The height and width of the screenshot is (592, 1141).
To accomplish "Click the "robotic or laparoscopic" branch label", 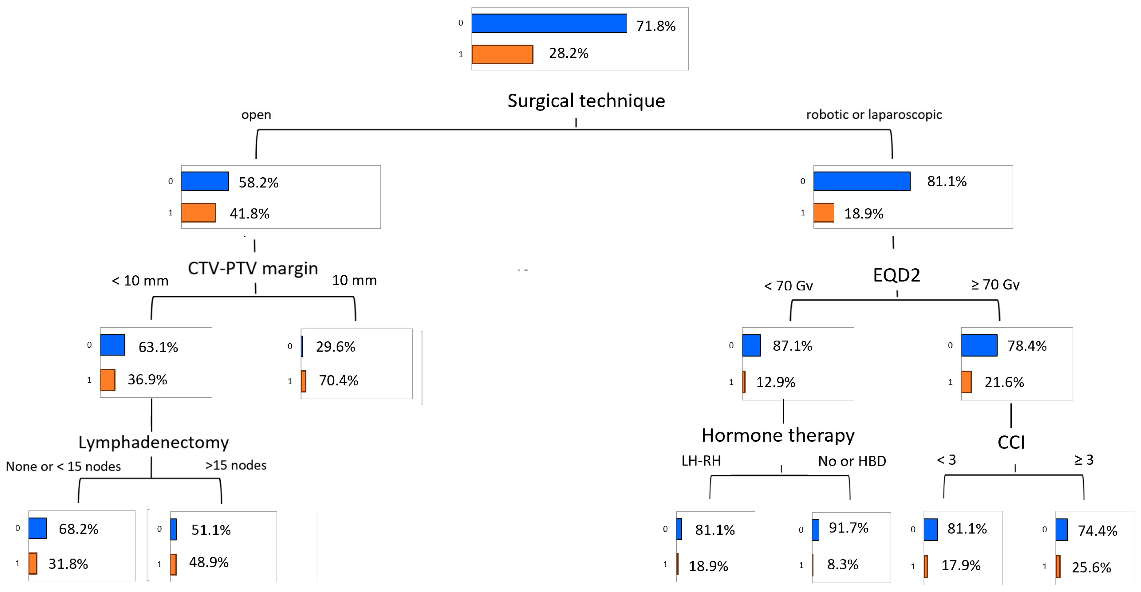I will click(x=874, y=115).
